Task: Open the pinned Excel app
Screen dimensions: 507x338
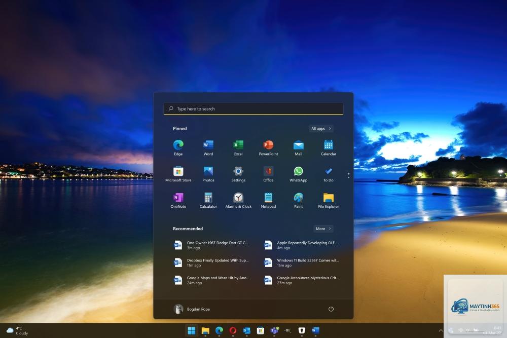Action: tap(238, 147)
